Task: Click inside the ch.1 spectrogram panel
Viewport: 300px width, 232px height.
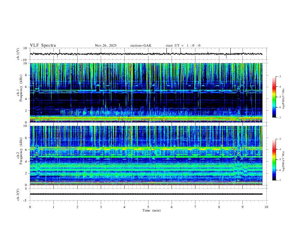Action: (146, 92)
